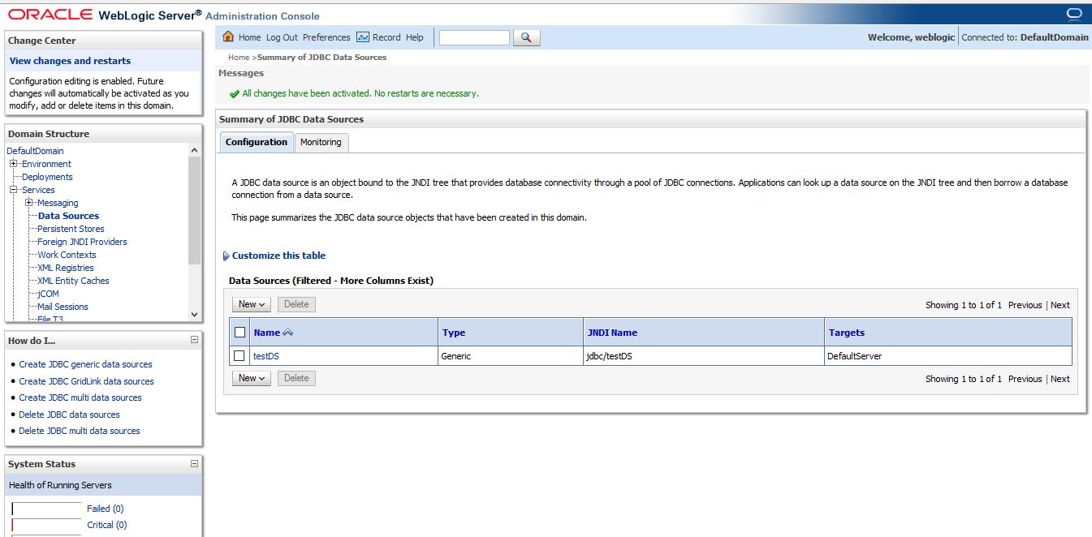This screenshot has height=537, width=1092.
Task: Click View changes and restarts link
Action: tap(70, 61)
